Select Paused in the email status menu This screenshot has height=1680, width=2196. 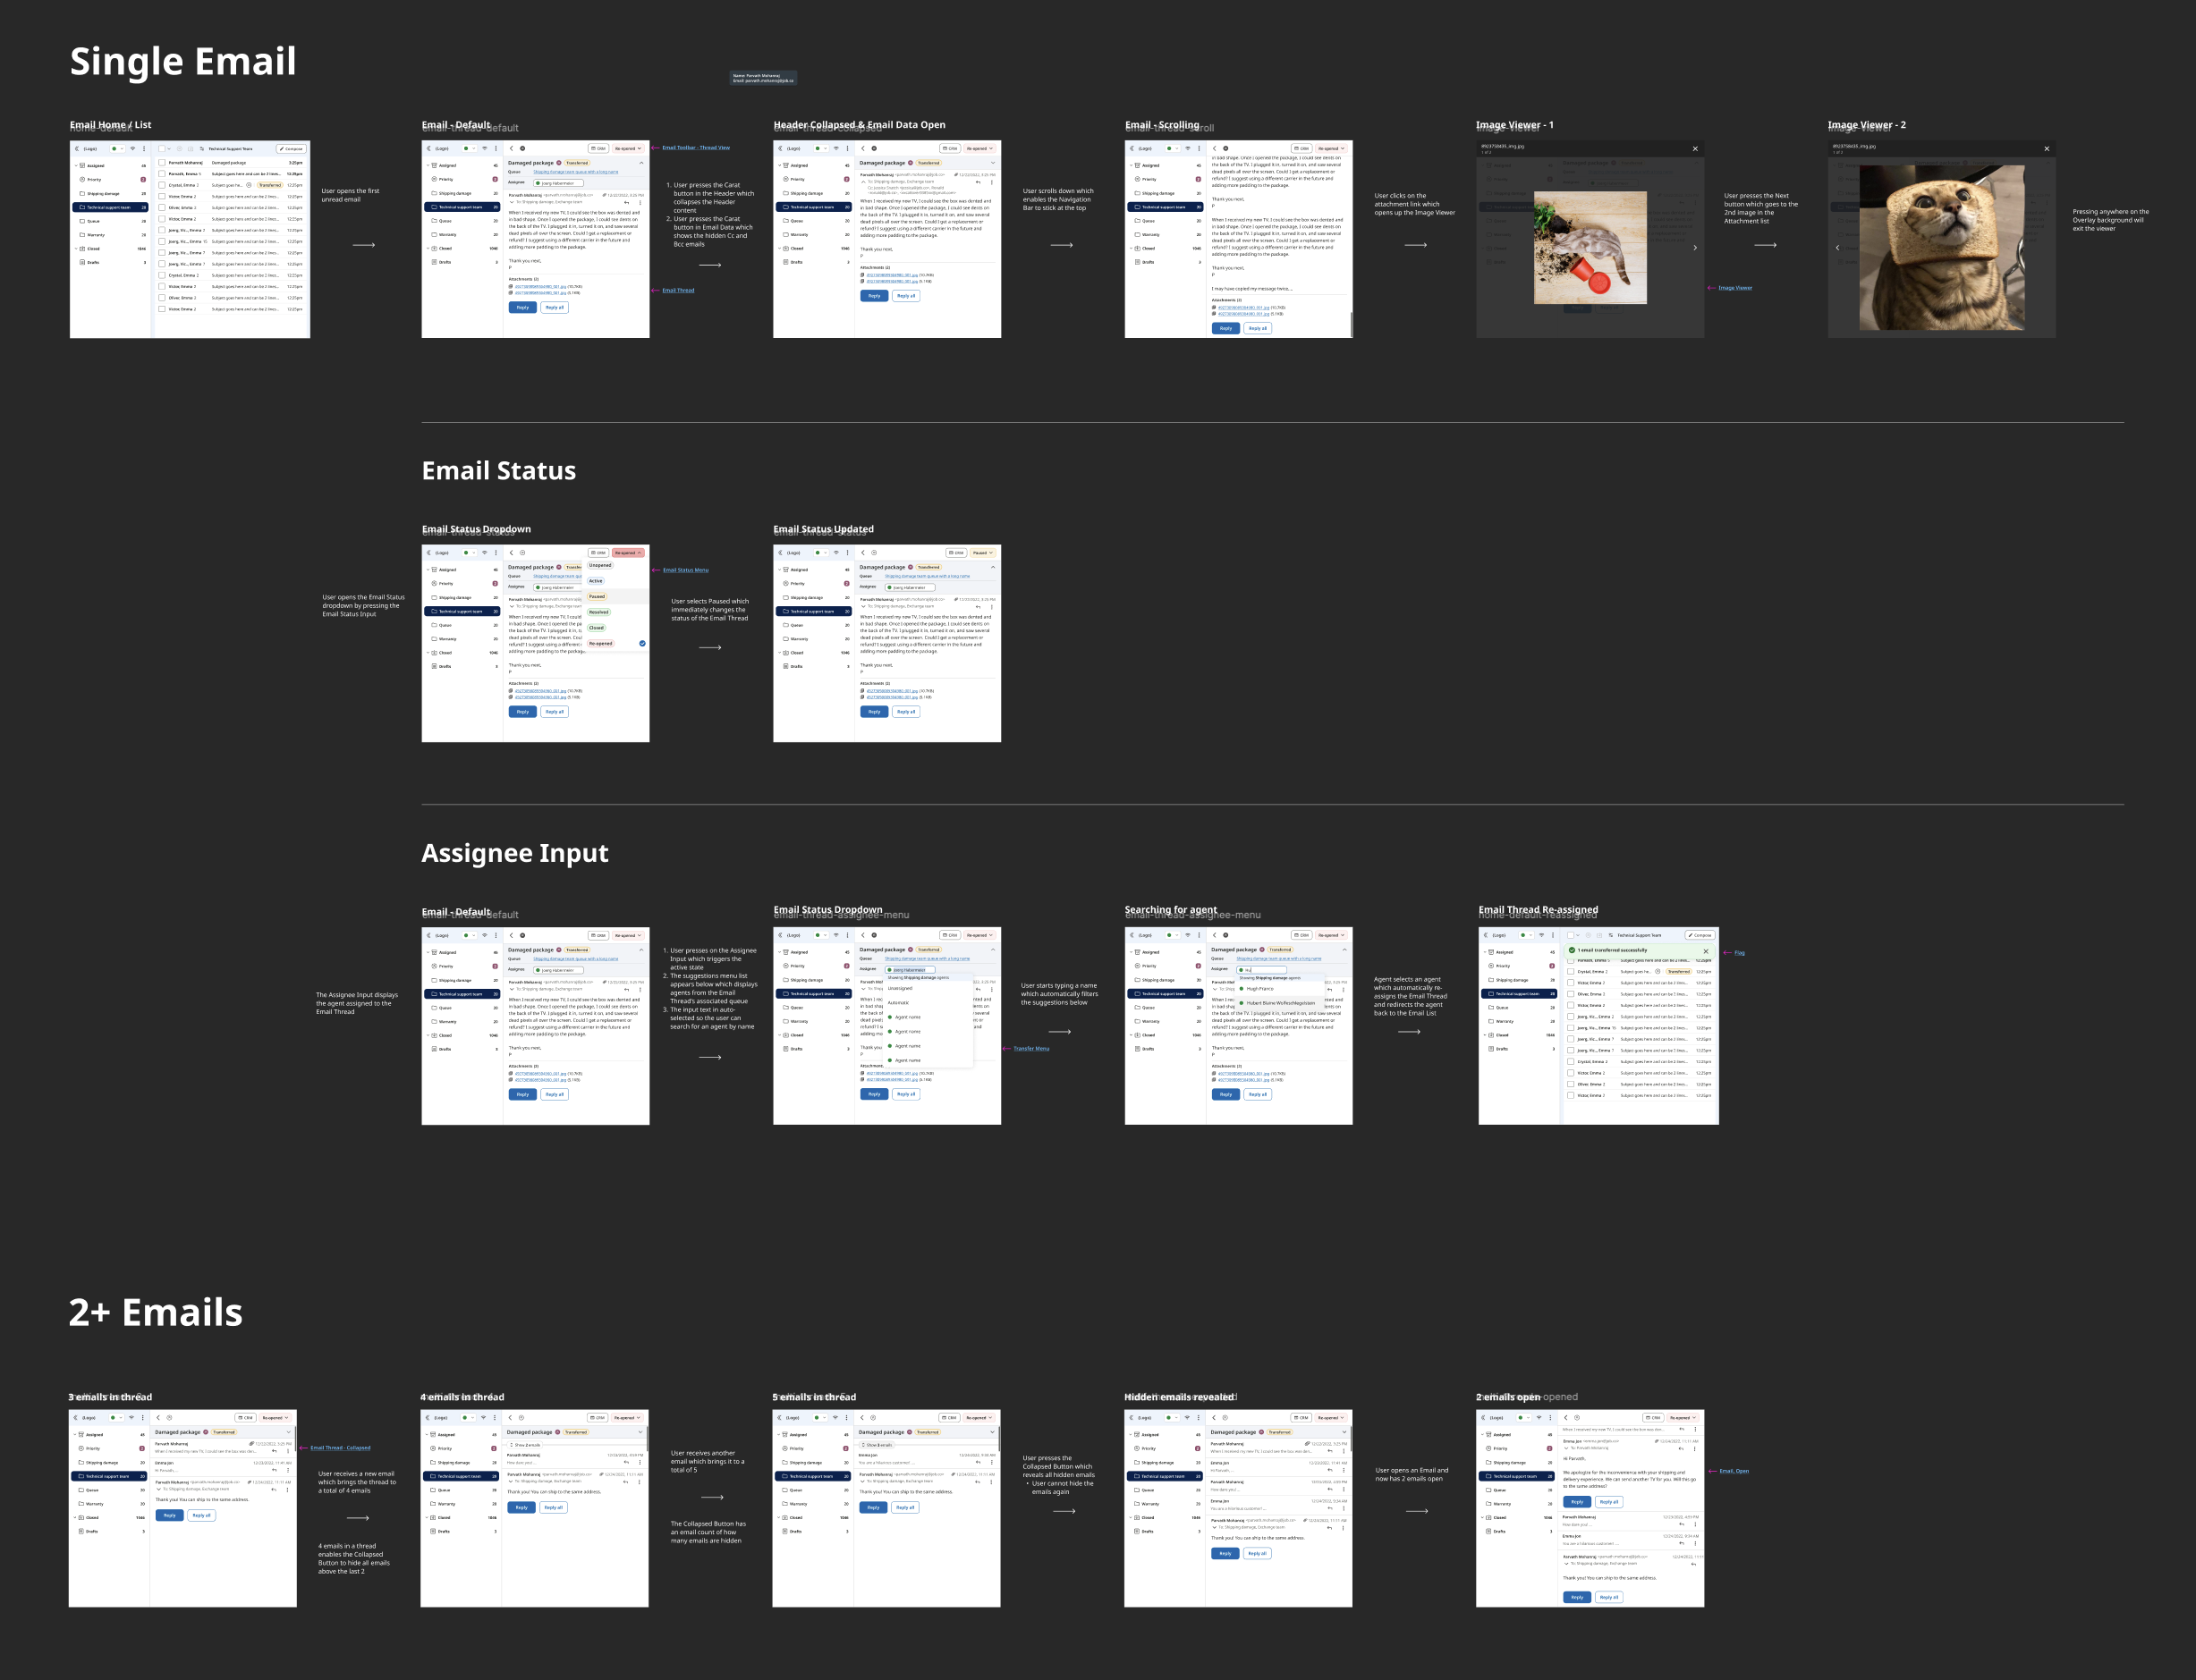pyautogui.click(x=597, y=597)
